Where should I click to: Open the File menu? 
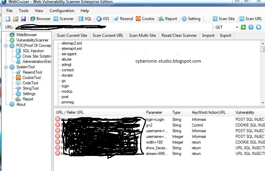pyautogui.click(x=9, y=11)
